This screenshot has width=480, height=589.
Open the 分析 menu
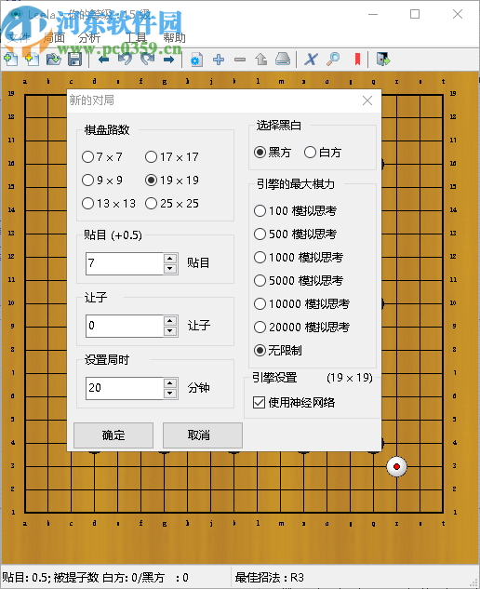89,37
